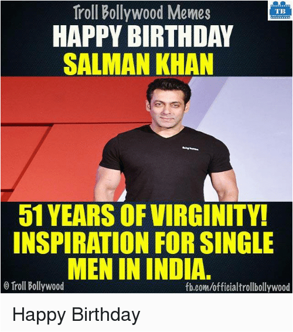Viewport: 293px width, 332px height.
Task: Open the fb.com/officialtrollbollywood link
Action: tap(237, 287)
